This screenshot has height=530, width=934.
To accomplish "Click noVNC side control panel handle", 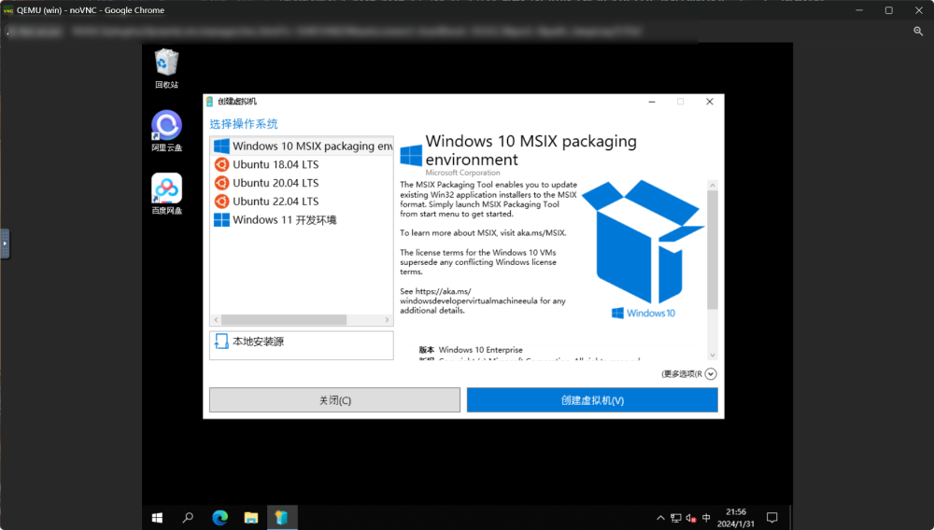I will [5, 244].
